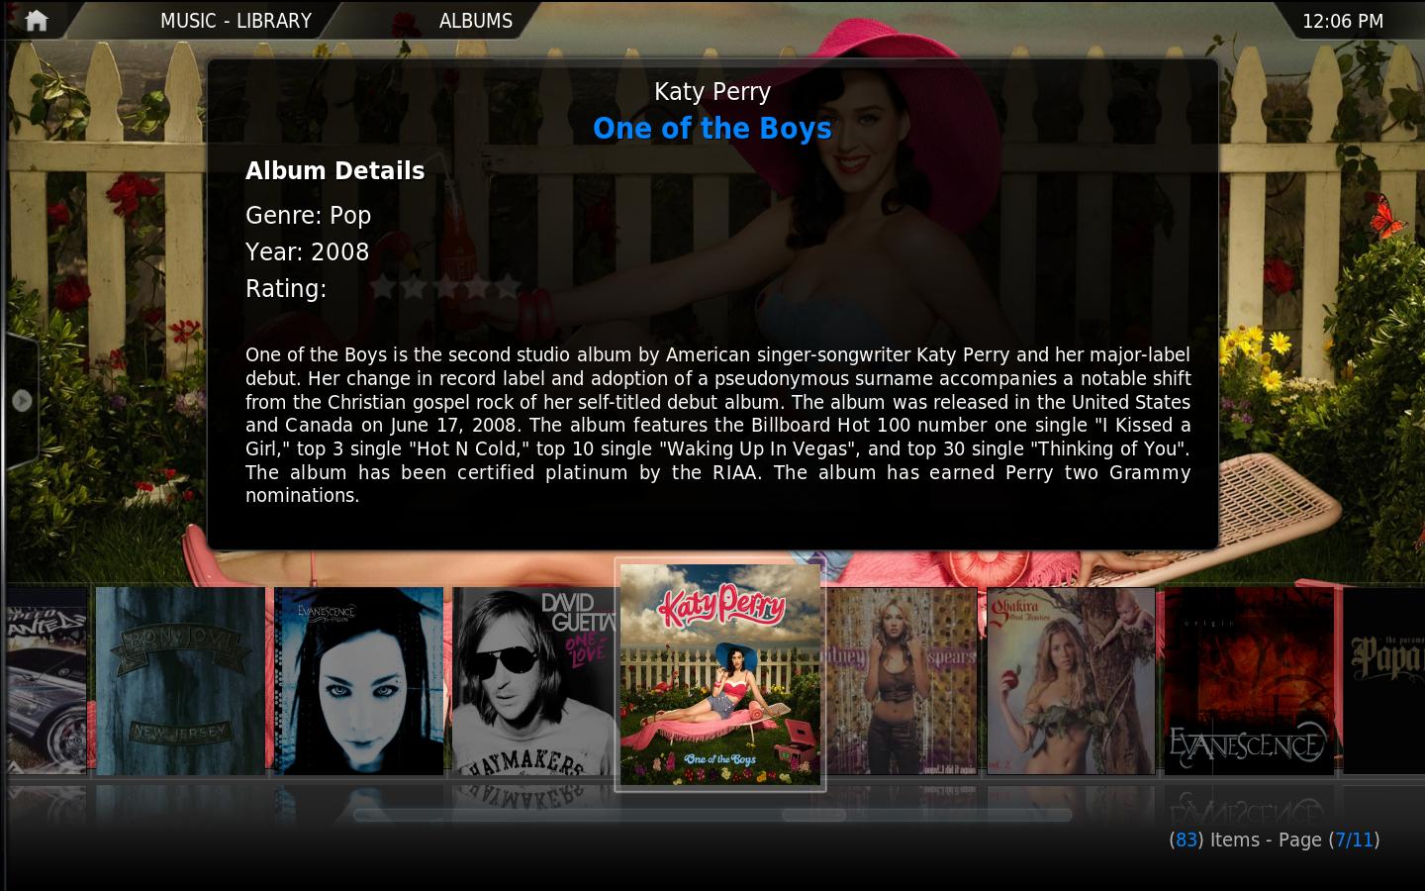Click the One of the Boys title
The image size is (1425, 891).
[712, 129]
